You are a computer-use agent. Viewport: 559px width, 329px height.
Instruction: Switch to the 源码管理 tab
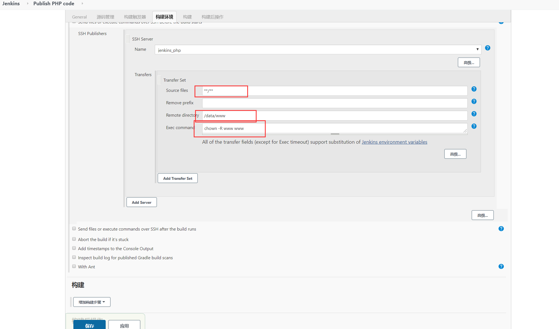[x=105, y=17]
